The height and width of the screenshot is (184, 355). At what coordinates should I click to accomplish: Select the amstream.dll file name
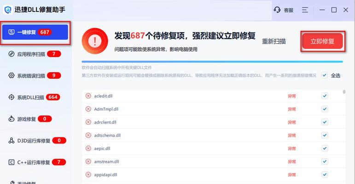coord(106,161)
